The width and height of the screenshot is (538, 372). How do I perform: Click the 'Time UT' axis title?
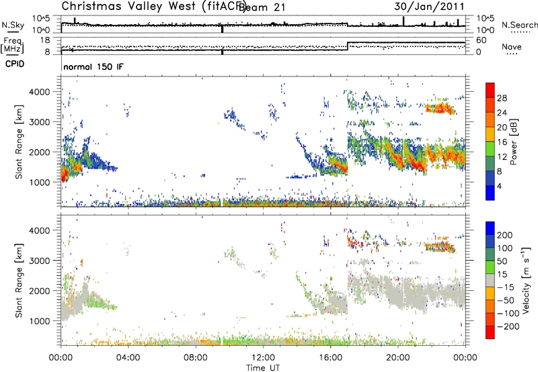[263, 367]
